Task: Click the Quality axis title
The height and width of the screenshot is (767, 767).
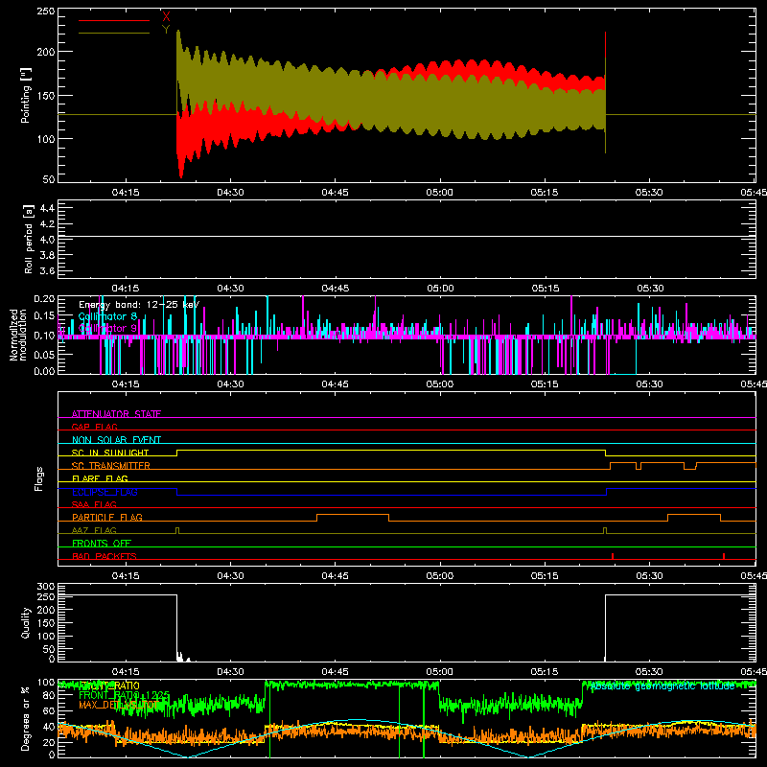Action: [x=26, y=622]
